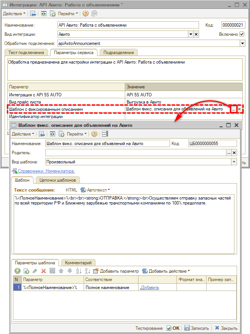Click the ellipsis select button for Шаблон row
250x334 pixels.
tap(233, 109)
